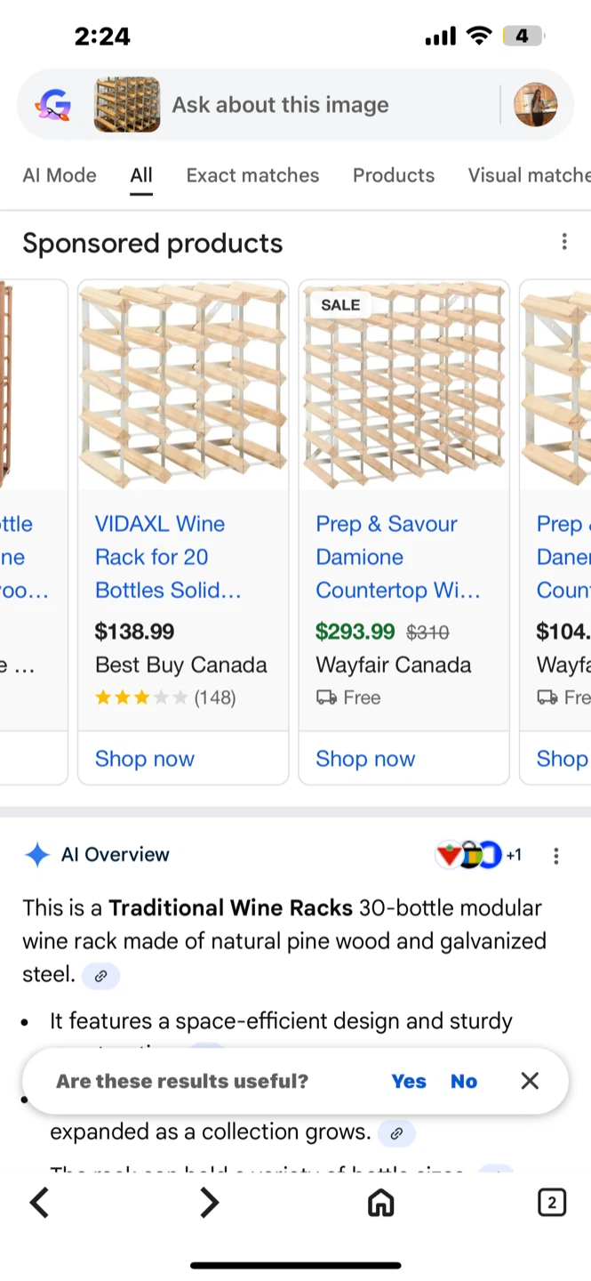The image size is (591, 1281).
Task: Tap Shop now under VIDAXL Wine Rack
Action: point(145,759)
